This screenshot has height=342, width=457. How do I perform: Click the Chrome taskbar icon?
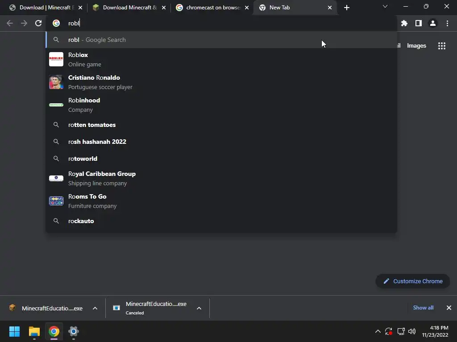click(x=54, y=331)
